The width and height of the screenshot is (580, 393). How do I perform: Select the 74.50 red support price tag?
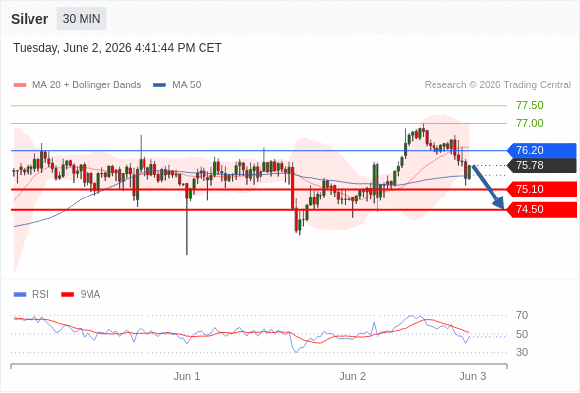542,210
